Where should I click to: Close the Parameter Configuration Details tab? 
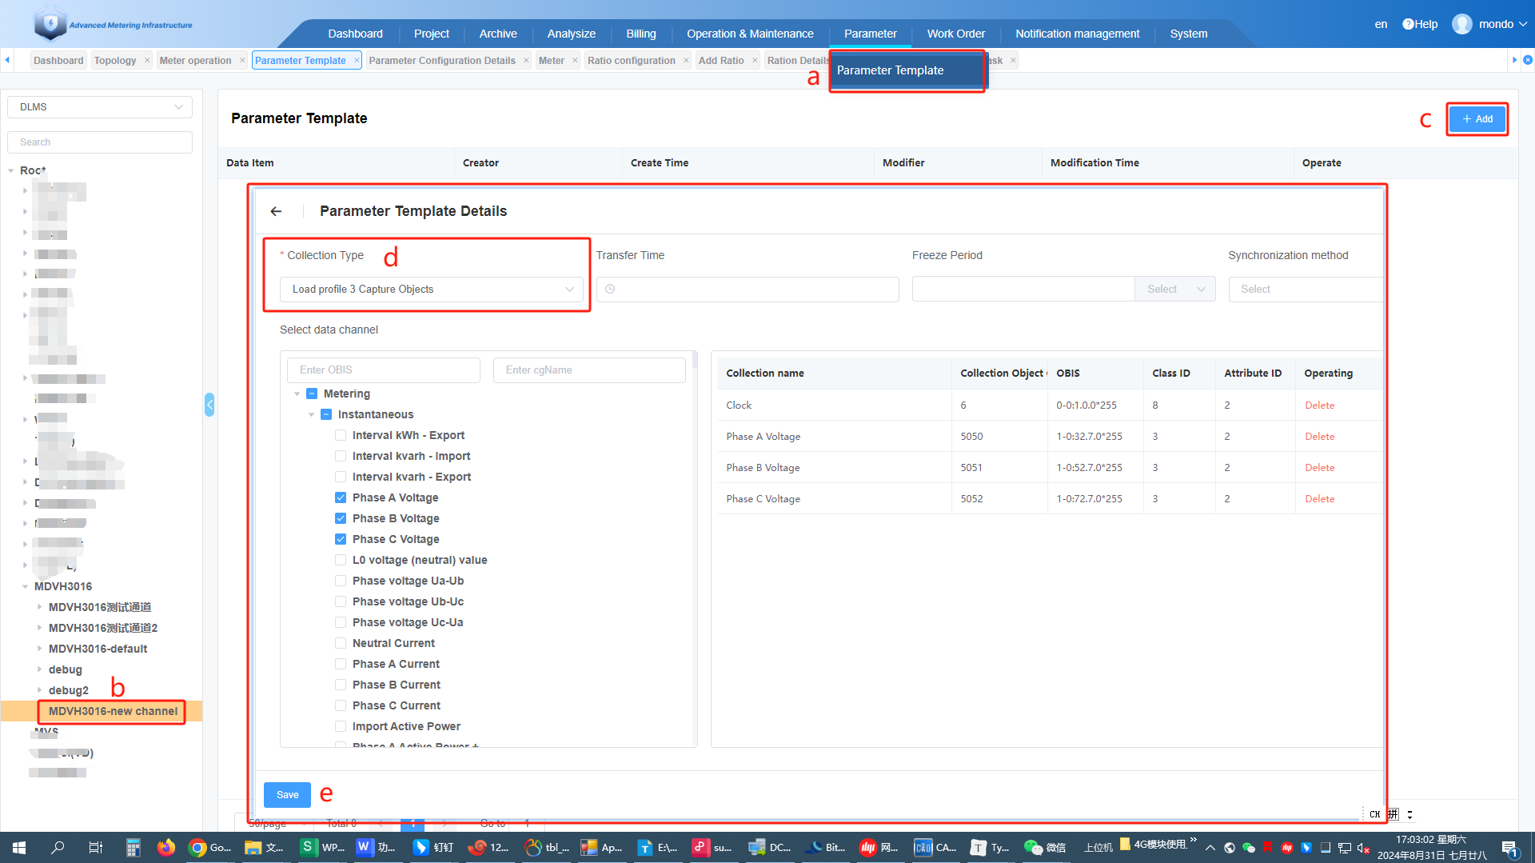pos(526,60)
